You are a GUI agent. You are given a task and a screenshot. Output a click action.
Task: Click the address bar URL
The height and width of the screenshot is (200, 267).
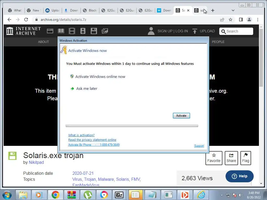(63, 20)
